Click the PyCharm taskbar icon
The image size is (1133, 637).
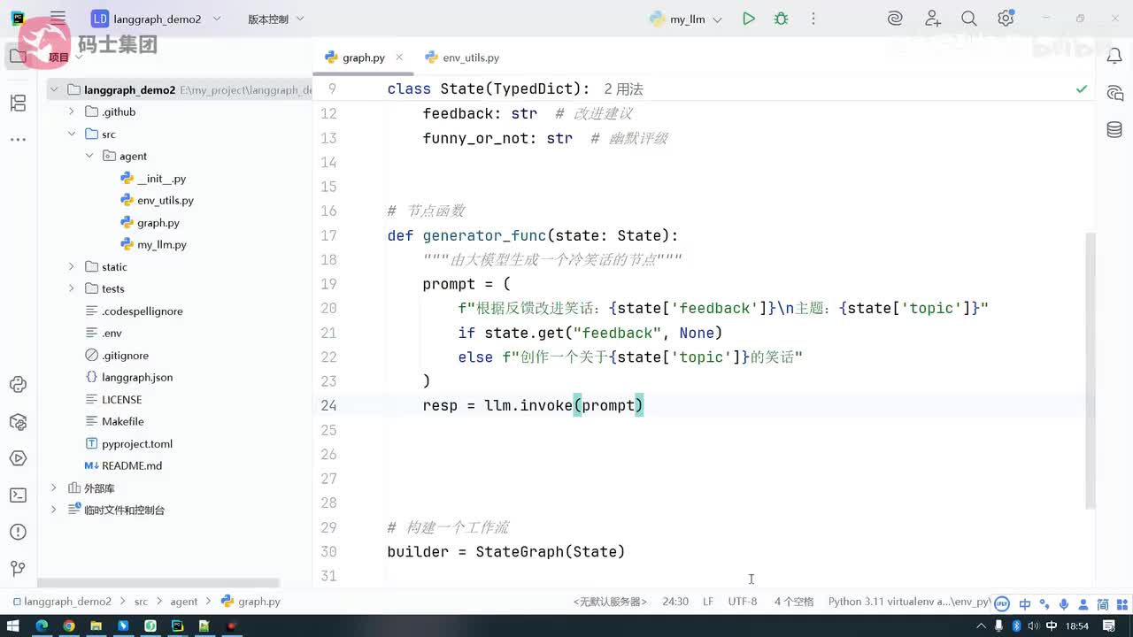[x=177, y=626]
